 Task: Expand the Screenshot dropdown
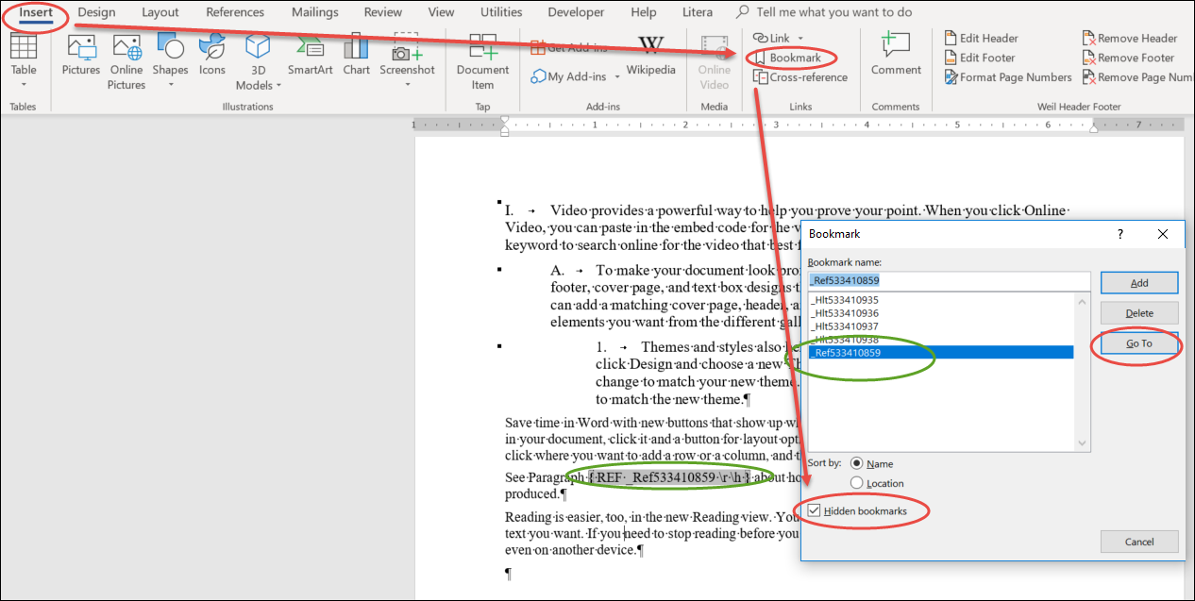407,84
